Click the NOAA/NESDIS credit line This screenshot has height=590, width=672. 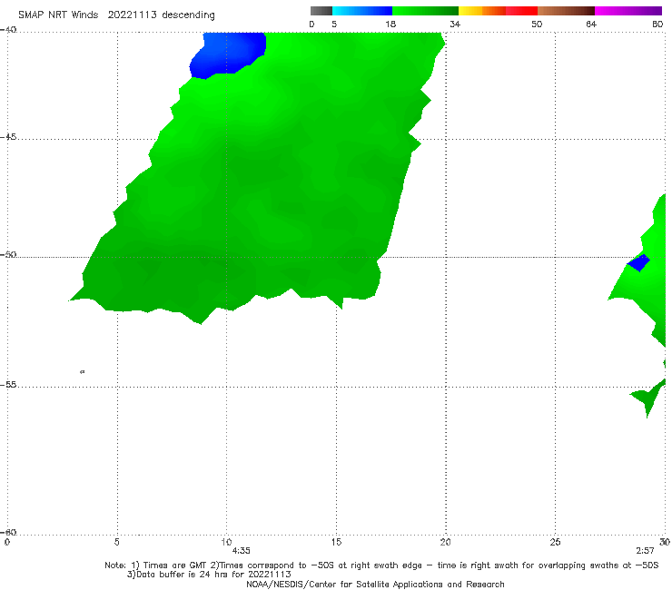(375, 585)
